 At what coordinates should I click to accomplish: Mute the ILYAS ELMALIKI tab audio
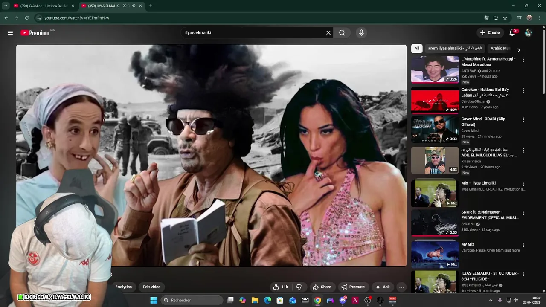click(x=134, y=6)
